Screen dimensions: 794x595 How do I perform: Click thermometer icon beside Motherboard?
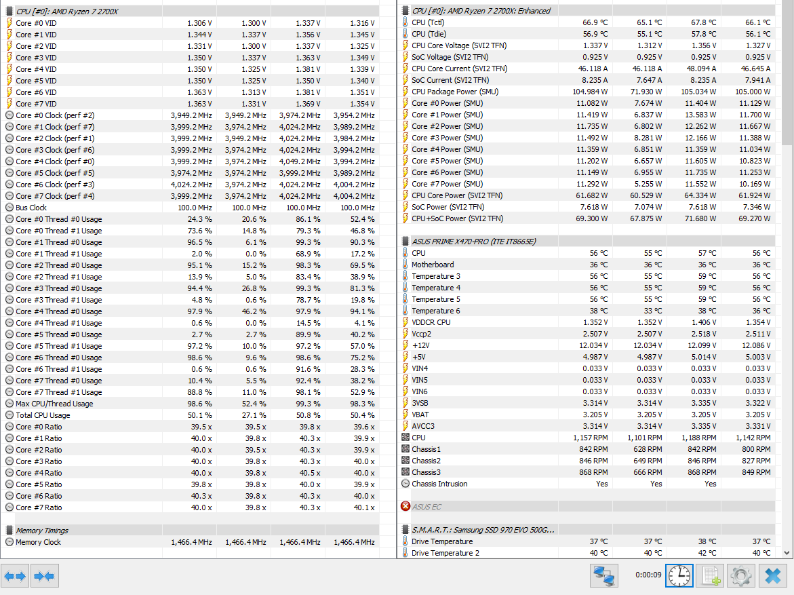(405, 264)
